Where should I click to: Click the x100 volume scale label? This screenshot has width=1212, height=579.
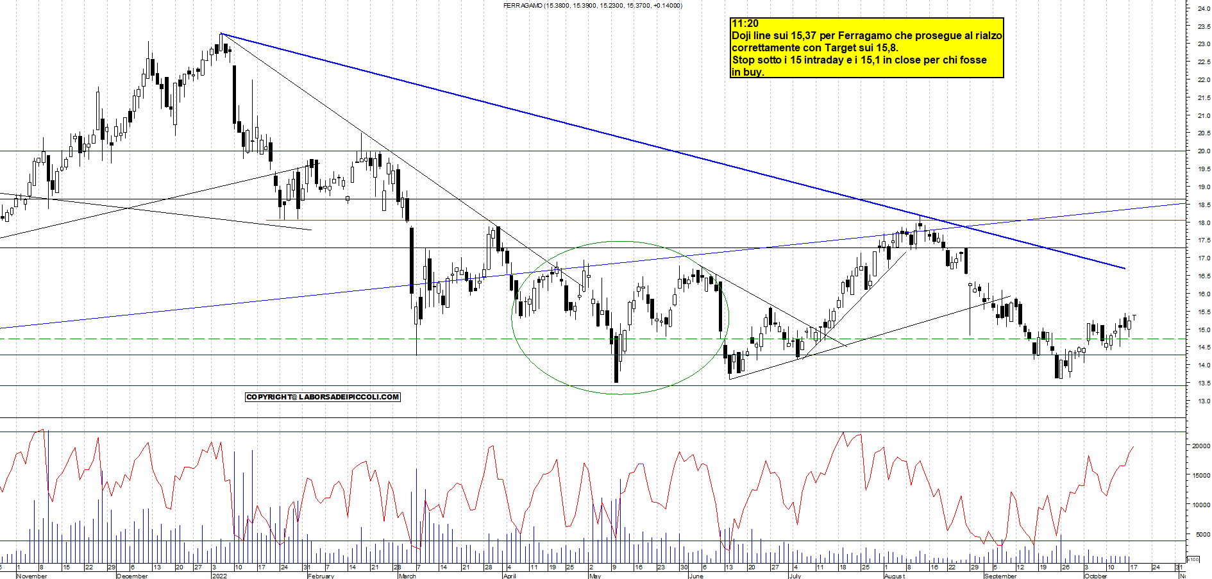click(x=1193, y=560)
